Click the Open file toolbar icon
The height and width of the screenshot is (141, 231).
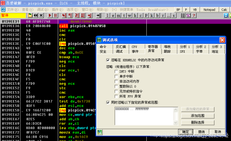click(30, 15)
